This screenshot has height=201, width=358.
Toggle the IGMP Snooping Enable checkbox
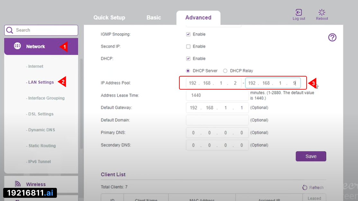click(188, 34)
